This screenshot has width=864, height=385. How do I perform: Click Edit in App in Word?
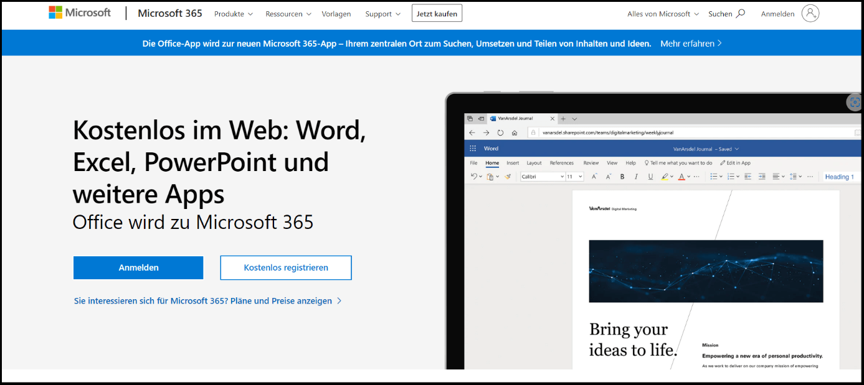735,163
